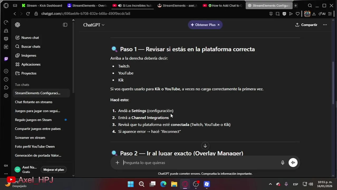The width and height of the screenshot is (337, 190).
Task: Open chat Compartir juegos entre países
Action: tap(41, 129)
